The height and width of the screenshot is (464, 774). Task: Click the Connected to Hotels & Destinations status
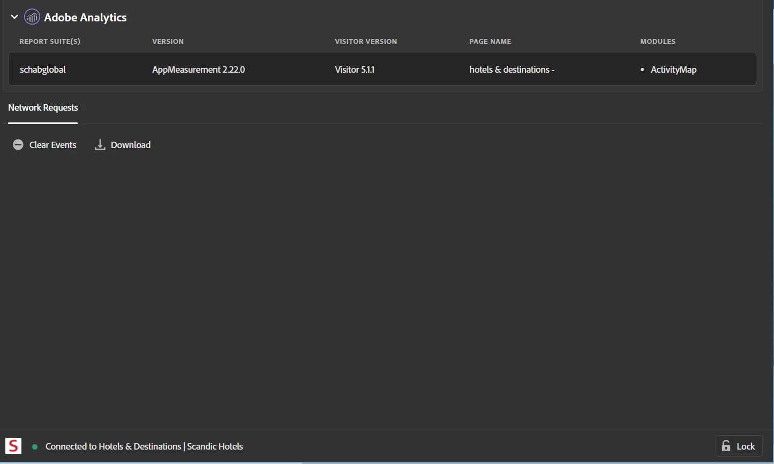point(144,446)
